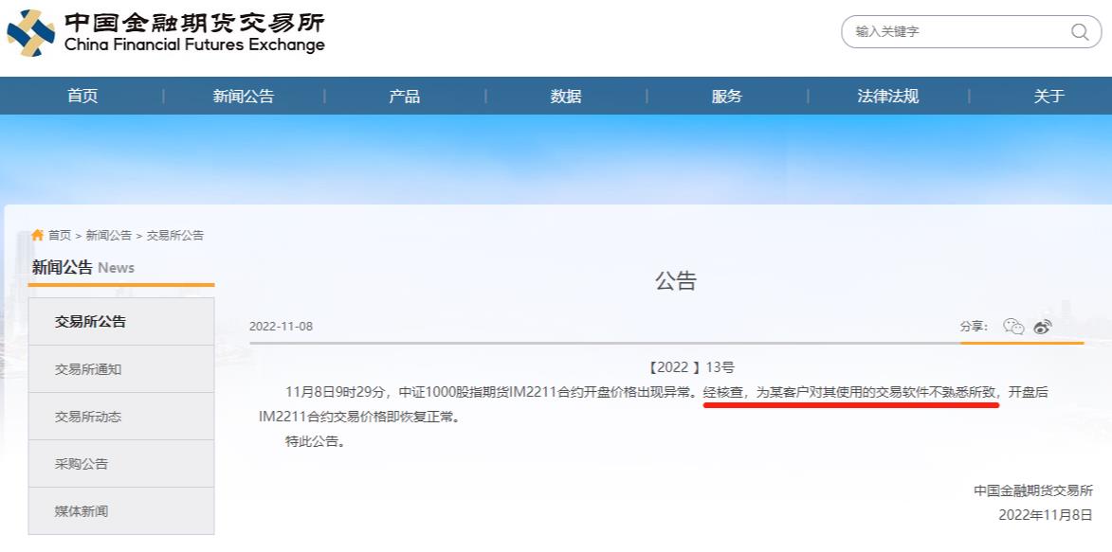
Task: Click the magnifier search icon
Action: click(1080, 32)
